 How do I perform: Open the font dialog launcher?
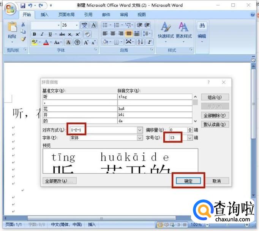coord(95,49)
